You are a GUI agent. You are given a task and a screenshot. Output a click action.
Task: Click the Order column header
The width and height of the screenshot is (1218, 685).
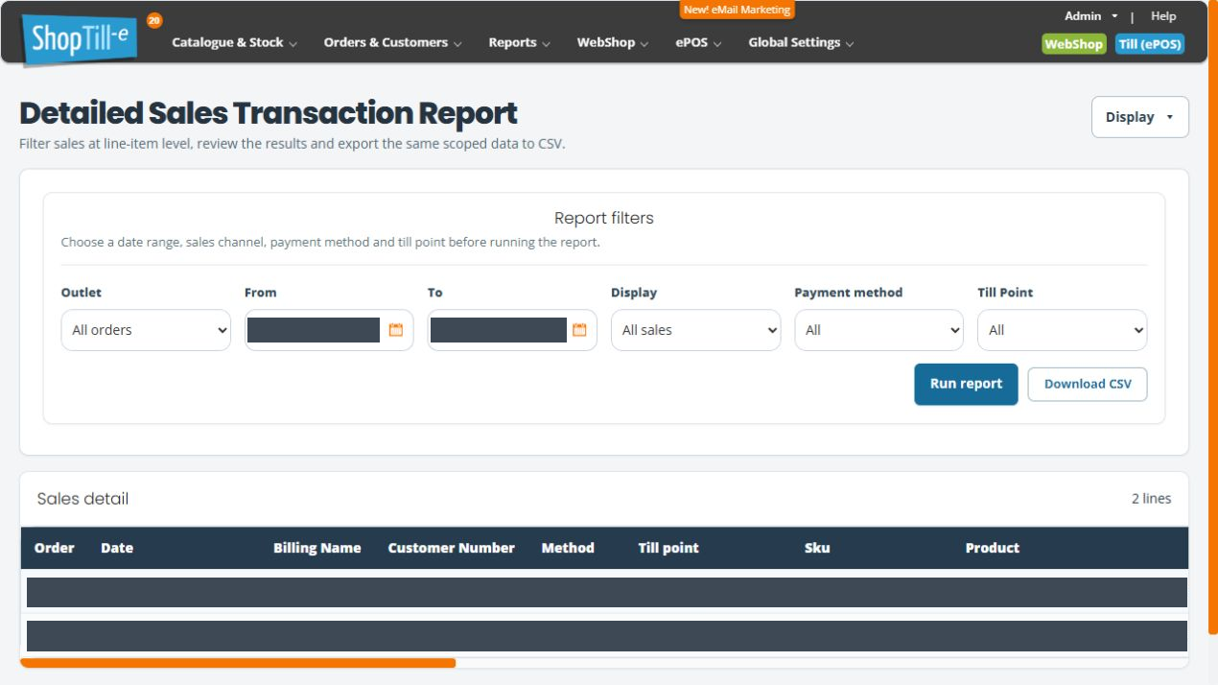tap(55, 548)
